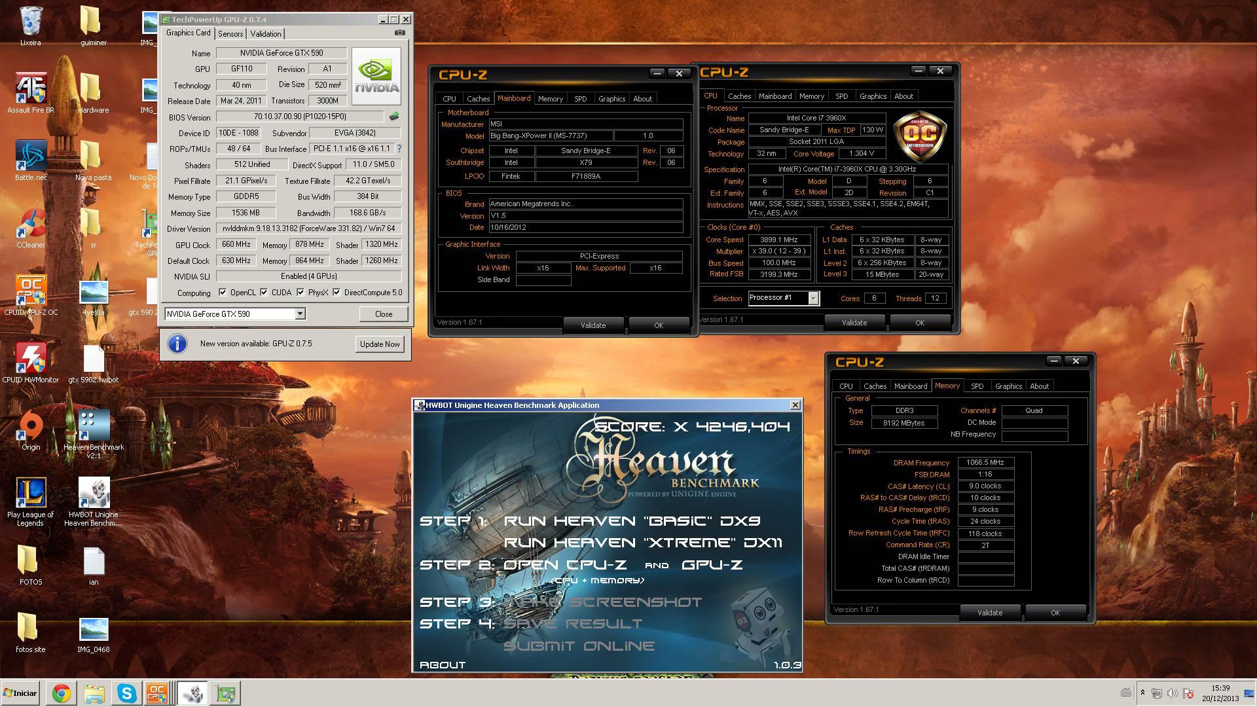Click Update Now button in GPU-Z
1257x707 pixels.
pos(380,344)
